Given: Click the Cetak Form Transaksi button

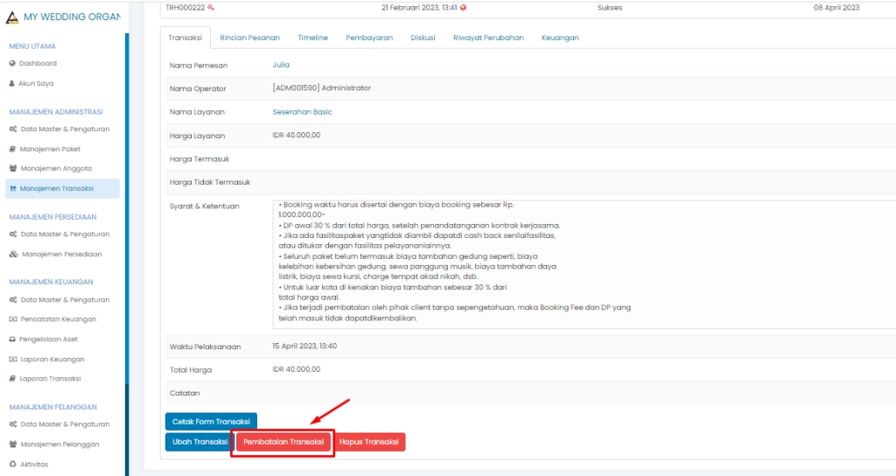Looking at the screenshot, I should [x=211, y=422].
